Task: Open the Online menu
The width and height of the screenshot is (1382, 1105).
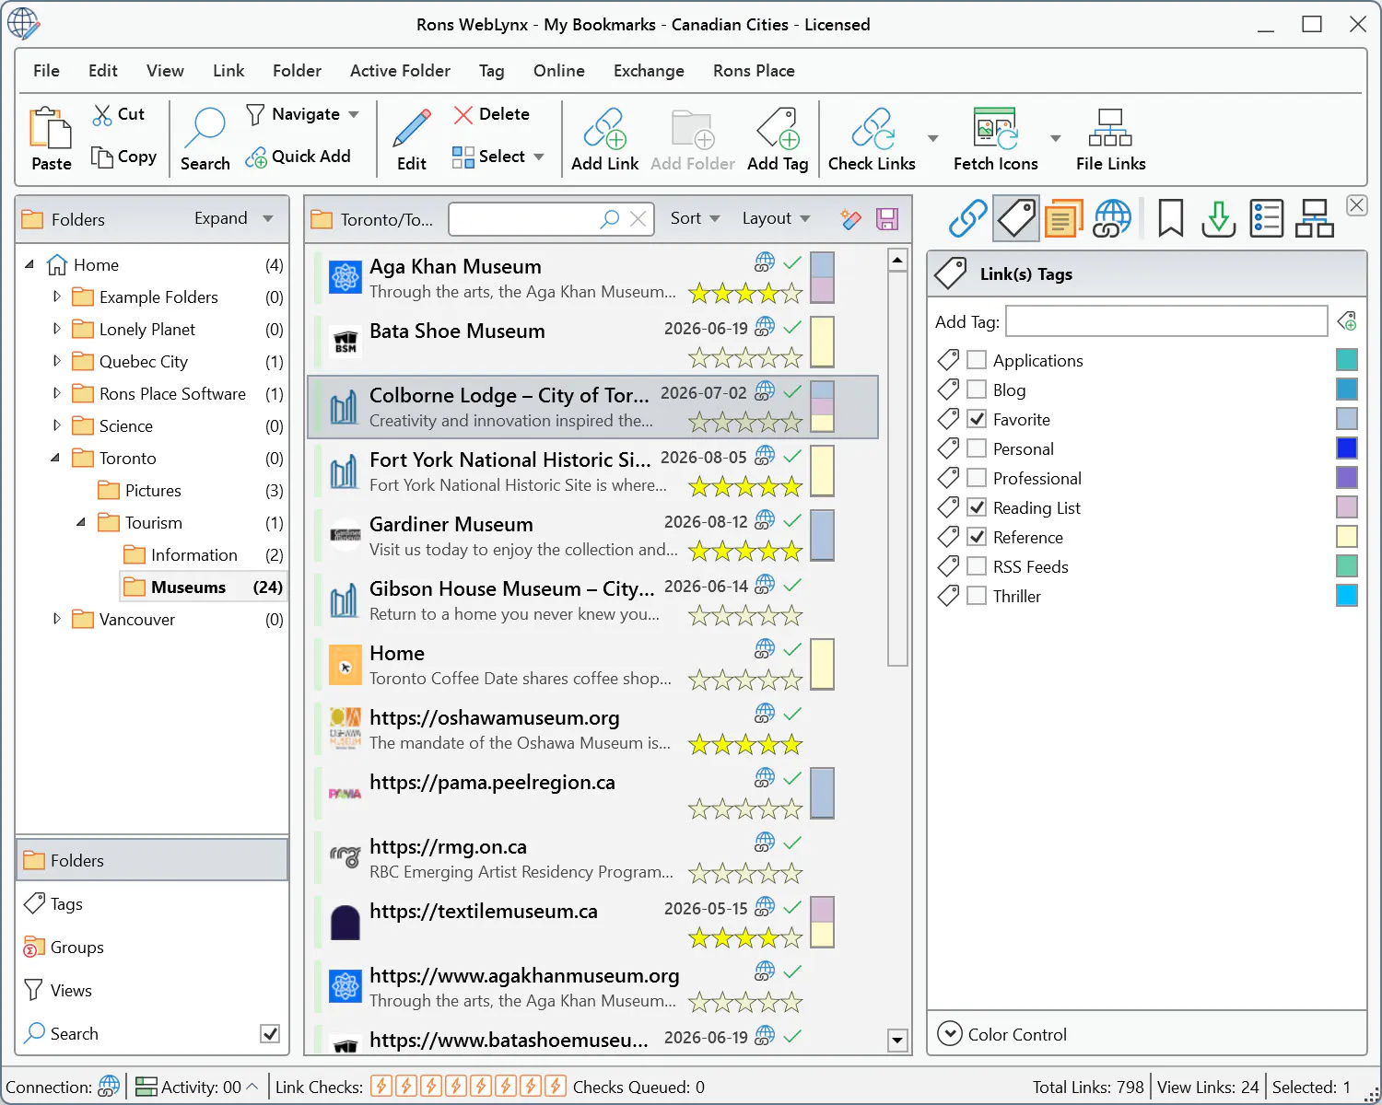Action: [558, 71]
